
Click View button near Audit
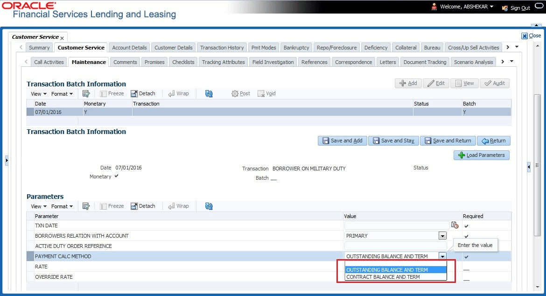(464, 83)
